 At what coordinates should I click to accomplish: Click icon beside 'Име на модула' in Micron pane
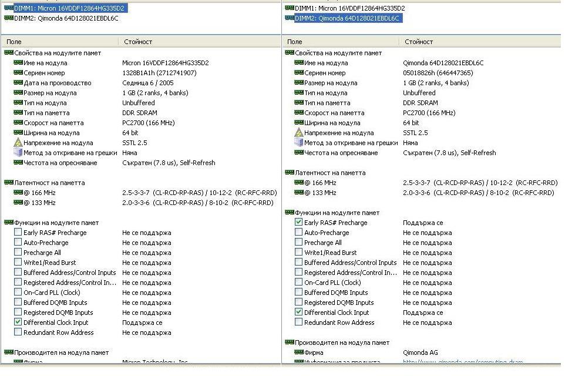[18, 62]
